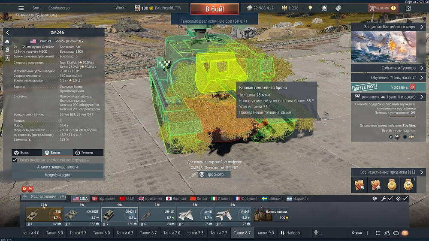Open the contacts friends icon
Screen dimensions: 429x241
click(x=387, y=233)
